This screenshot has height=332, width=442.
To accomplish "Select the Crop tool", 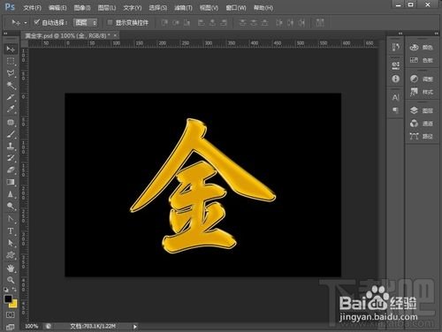I will [11, 97].
